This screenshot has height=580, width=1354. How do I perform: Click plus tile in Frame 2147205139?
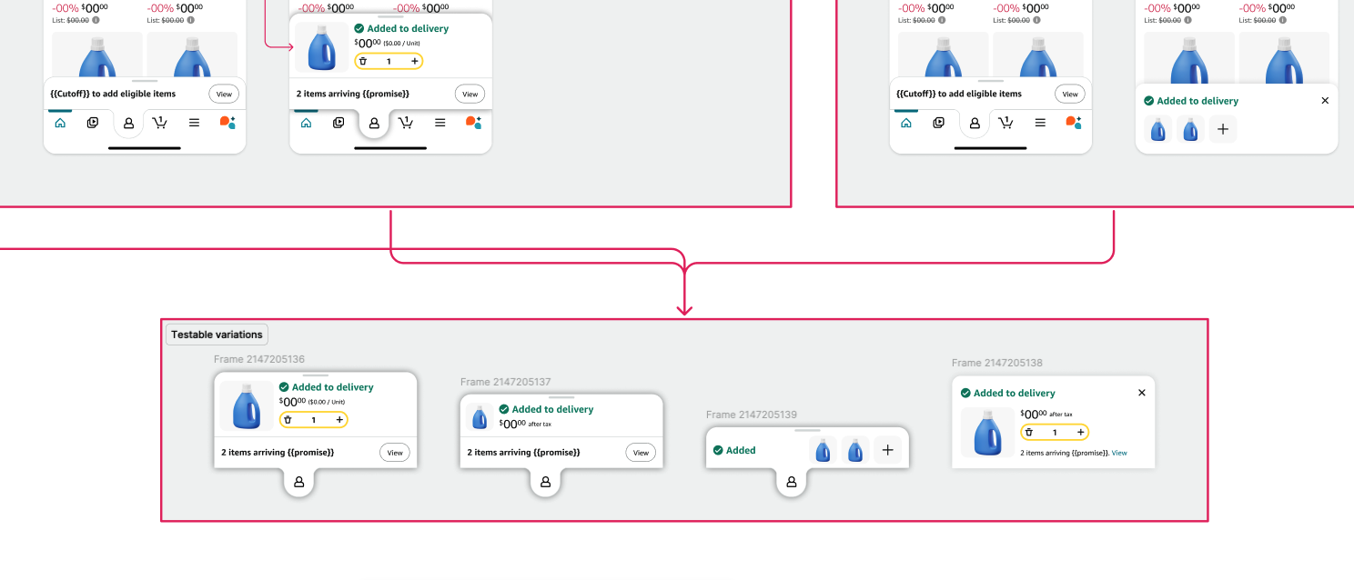coord(888,450)
